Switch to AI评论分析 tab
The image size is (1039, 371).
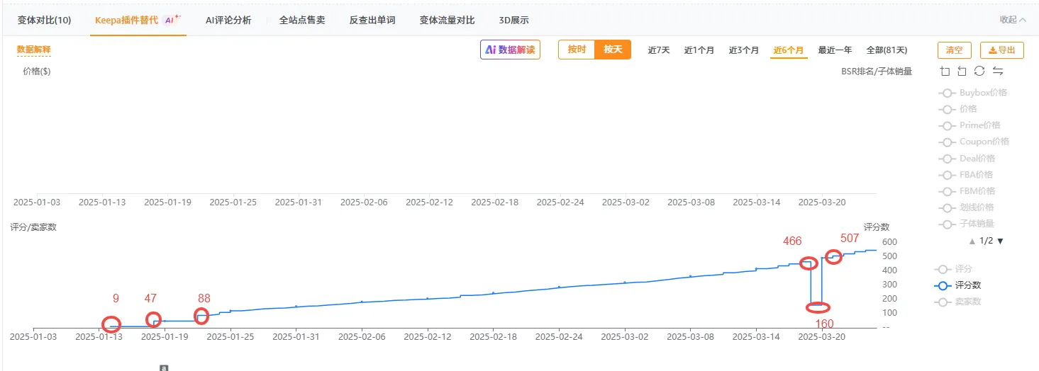click(x=228, y=20)
